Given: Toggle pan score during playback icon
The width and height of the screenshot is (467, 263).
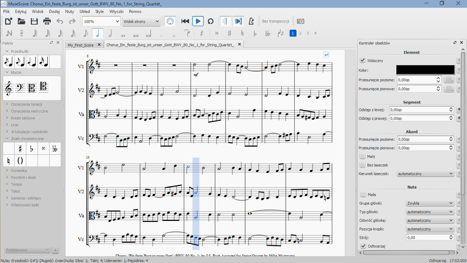Looking at the screenshot, I should 238,21.
